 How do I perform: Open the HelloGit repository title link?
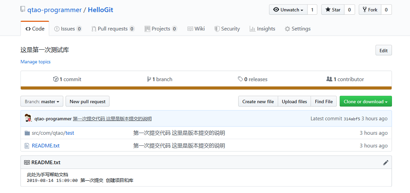[100, 10]
